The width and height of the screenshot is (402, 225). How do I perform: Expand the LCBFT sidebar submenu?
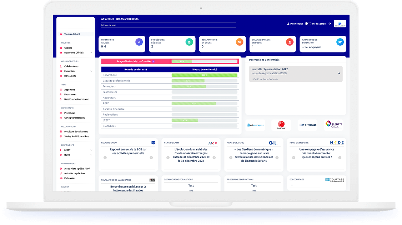(91, 150)
